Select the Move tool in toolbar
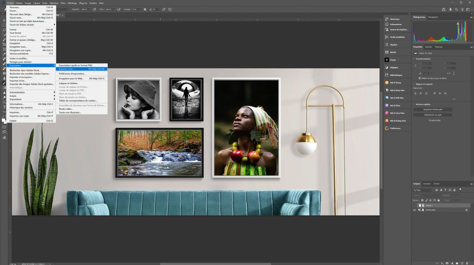The image size is (474, 265). tap(4, 20)
